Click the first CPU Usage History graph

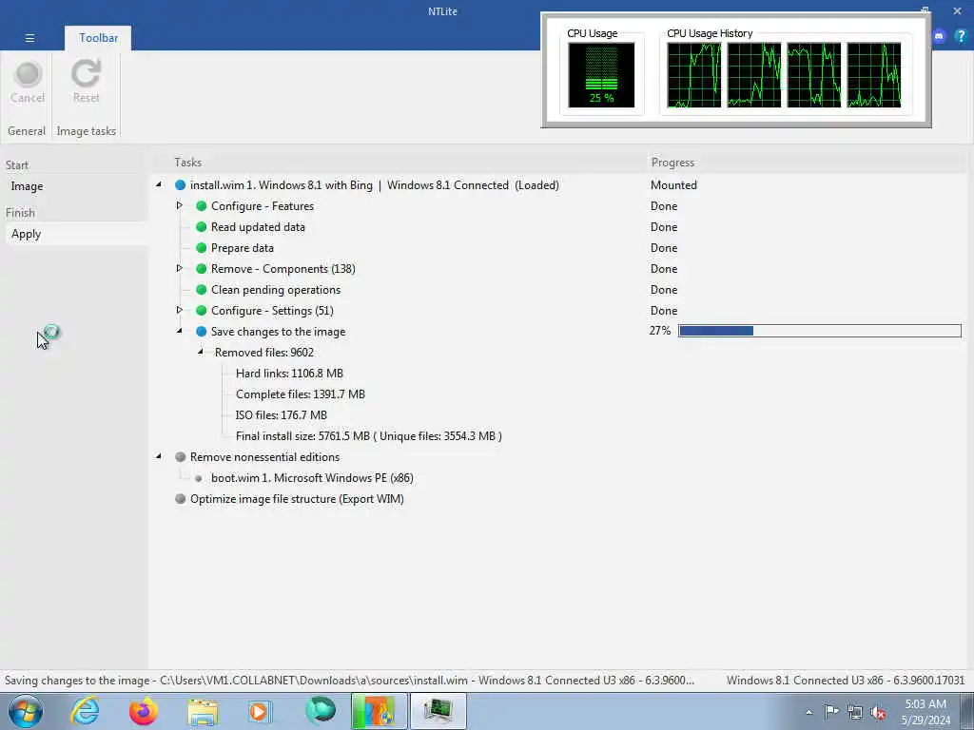click(x=693, y=75)
